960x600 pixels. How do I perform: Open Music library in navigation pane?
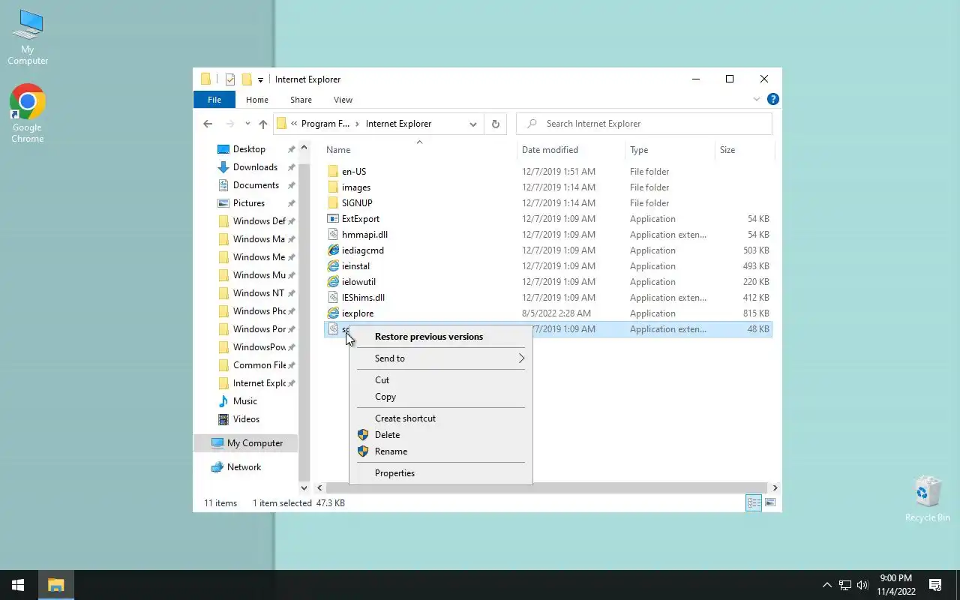[245, 401]
